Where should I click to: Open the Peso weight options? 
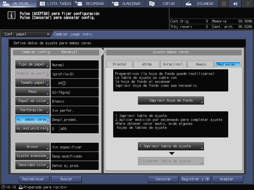point(32,92)
